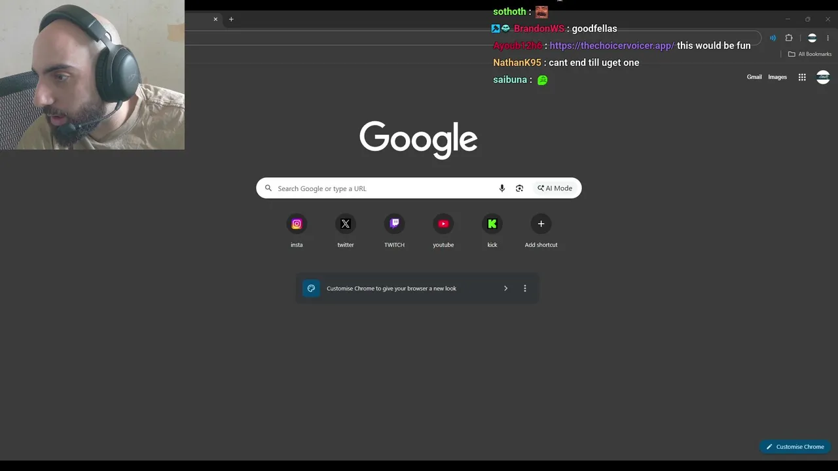The image size is (838, 471).
Task: Click the Add shortcut tile
Action: point(541,231)
